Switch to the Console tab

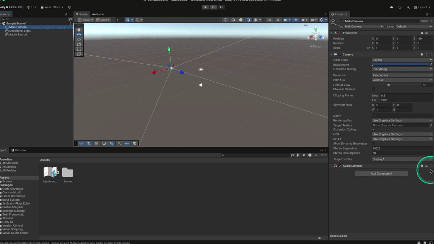point(18,150)
